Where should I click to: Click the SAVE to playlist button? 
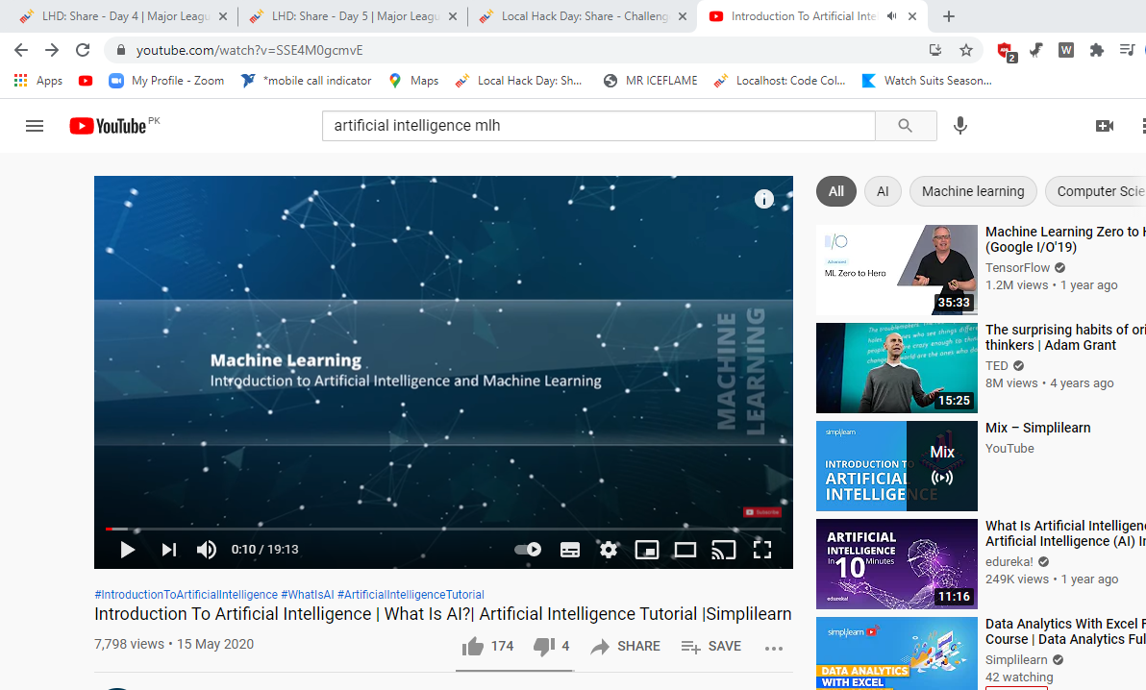click(x=711, y=646)
